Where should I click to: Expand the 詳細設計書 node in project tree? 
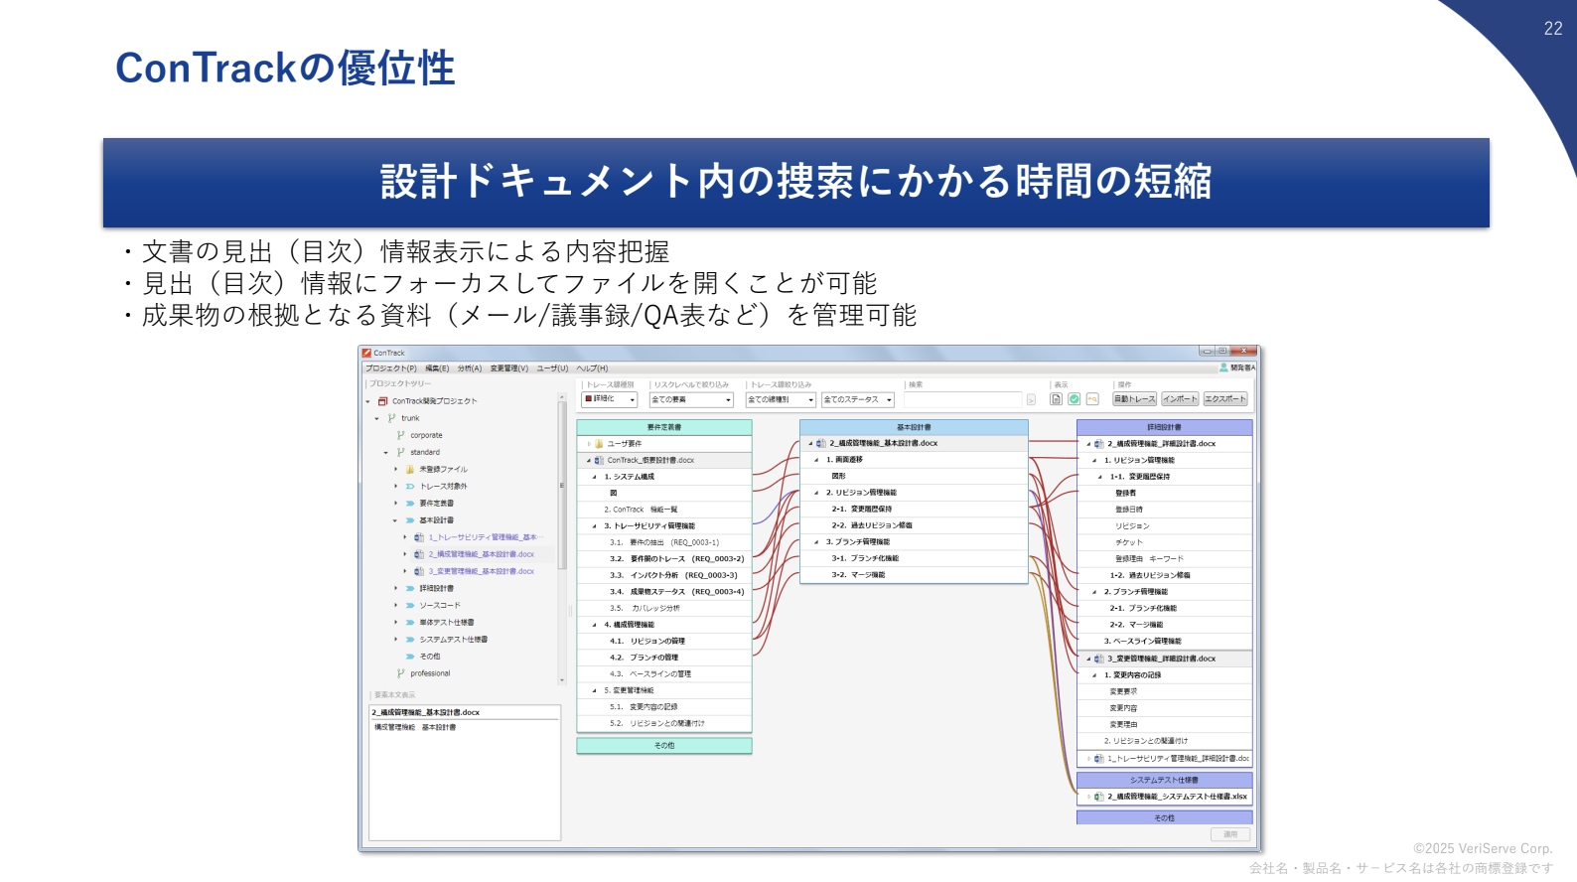[395, 589]
